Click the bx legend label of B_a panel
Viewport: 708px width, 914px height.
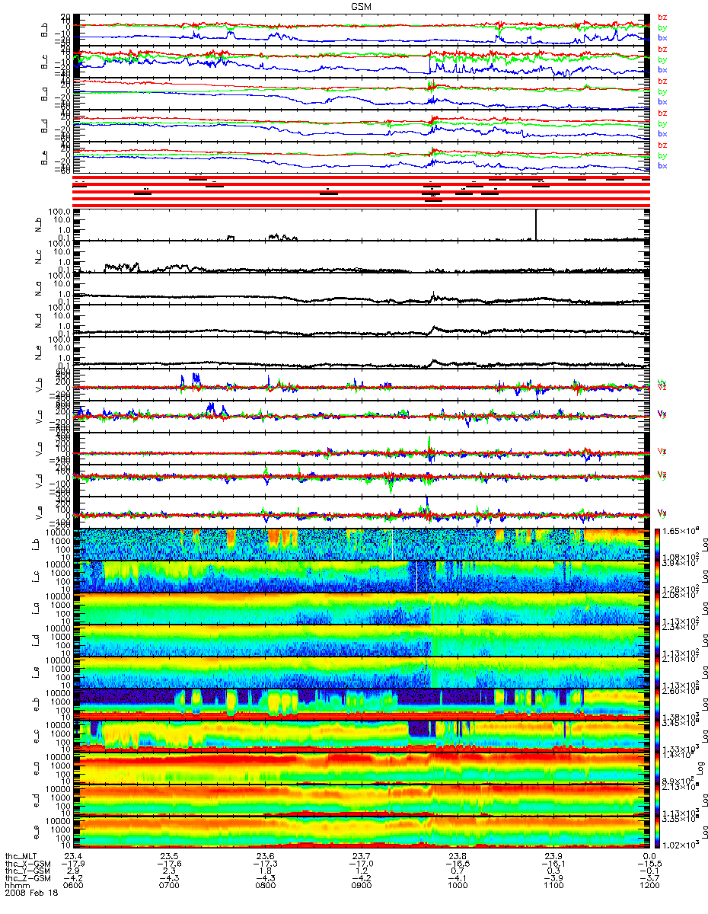point(662,101)
